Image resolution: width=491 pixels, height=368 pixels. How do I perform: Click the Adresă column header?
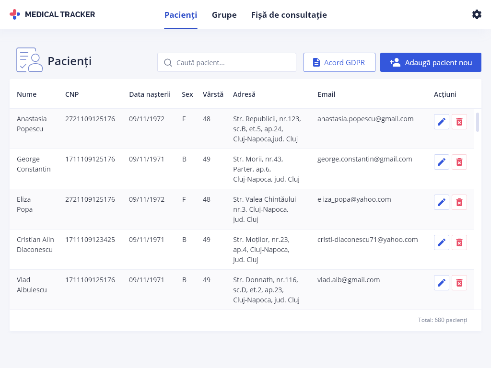244,94
